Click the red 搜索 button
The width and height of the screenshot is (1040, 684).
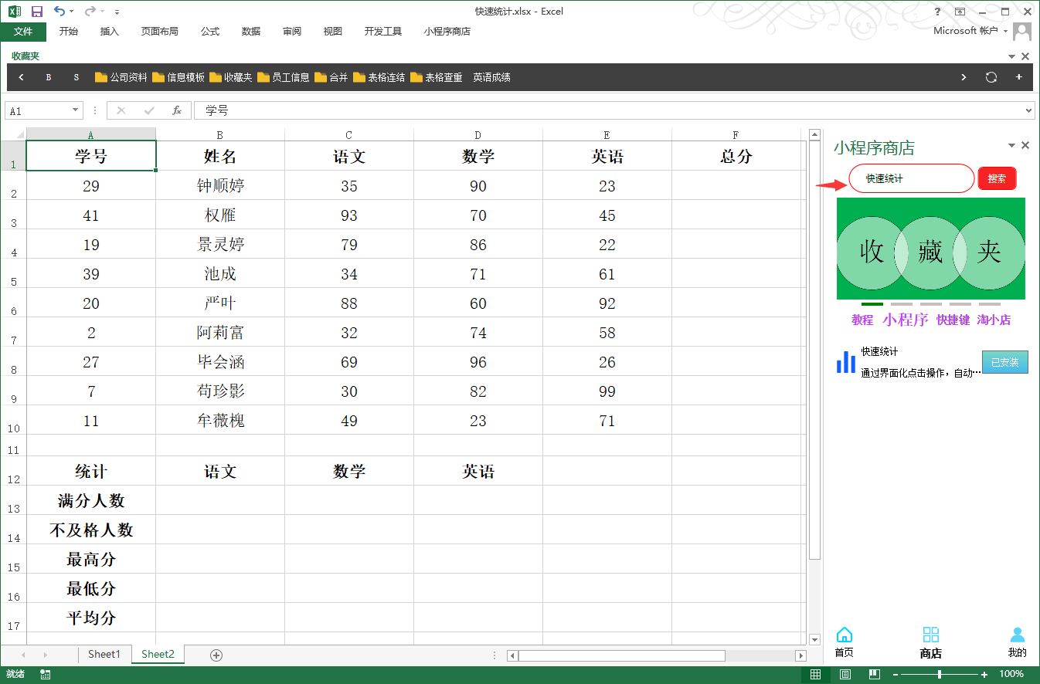[997, 178]
